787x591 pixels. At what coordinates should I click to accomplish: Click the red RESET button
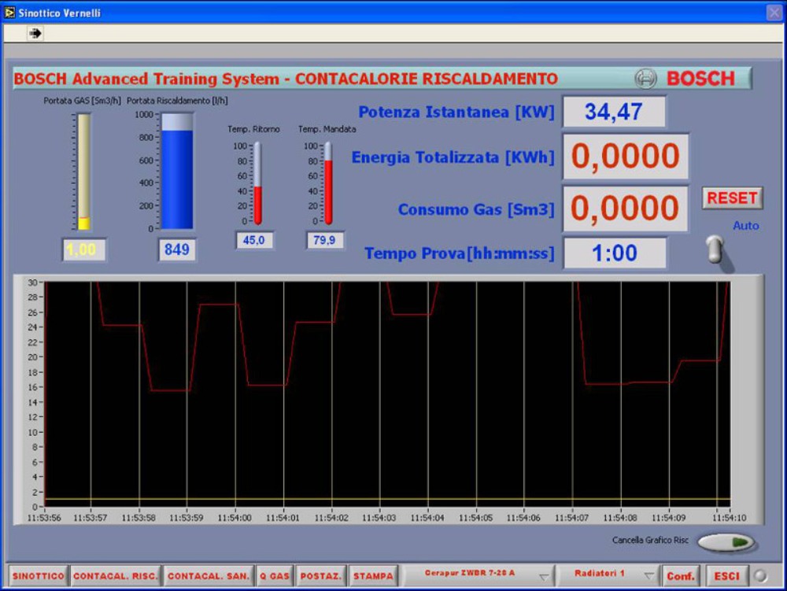(732, 198)
